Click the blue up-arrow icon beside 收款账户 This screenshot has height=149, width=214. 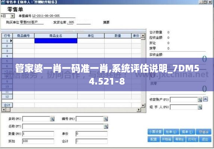click(205, 99)
